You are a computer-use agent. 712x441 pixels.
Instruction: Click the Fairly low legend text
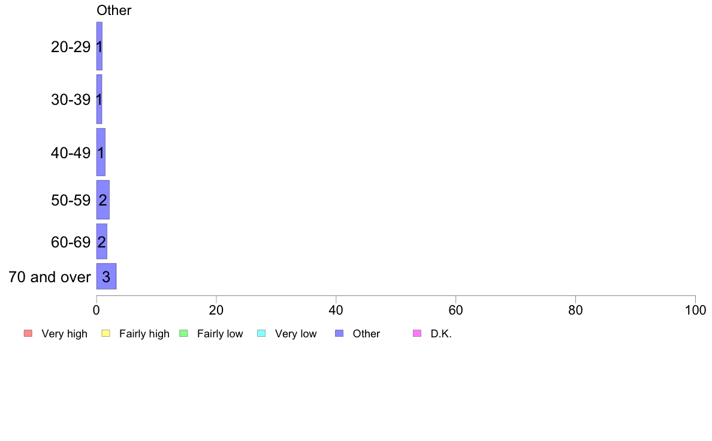coord(220,334)
